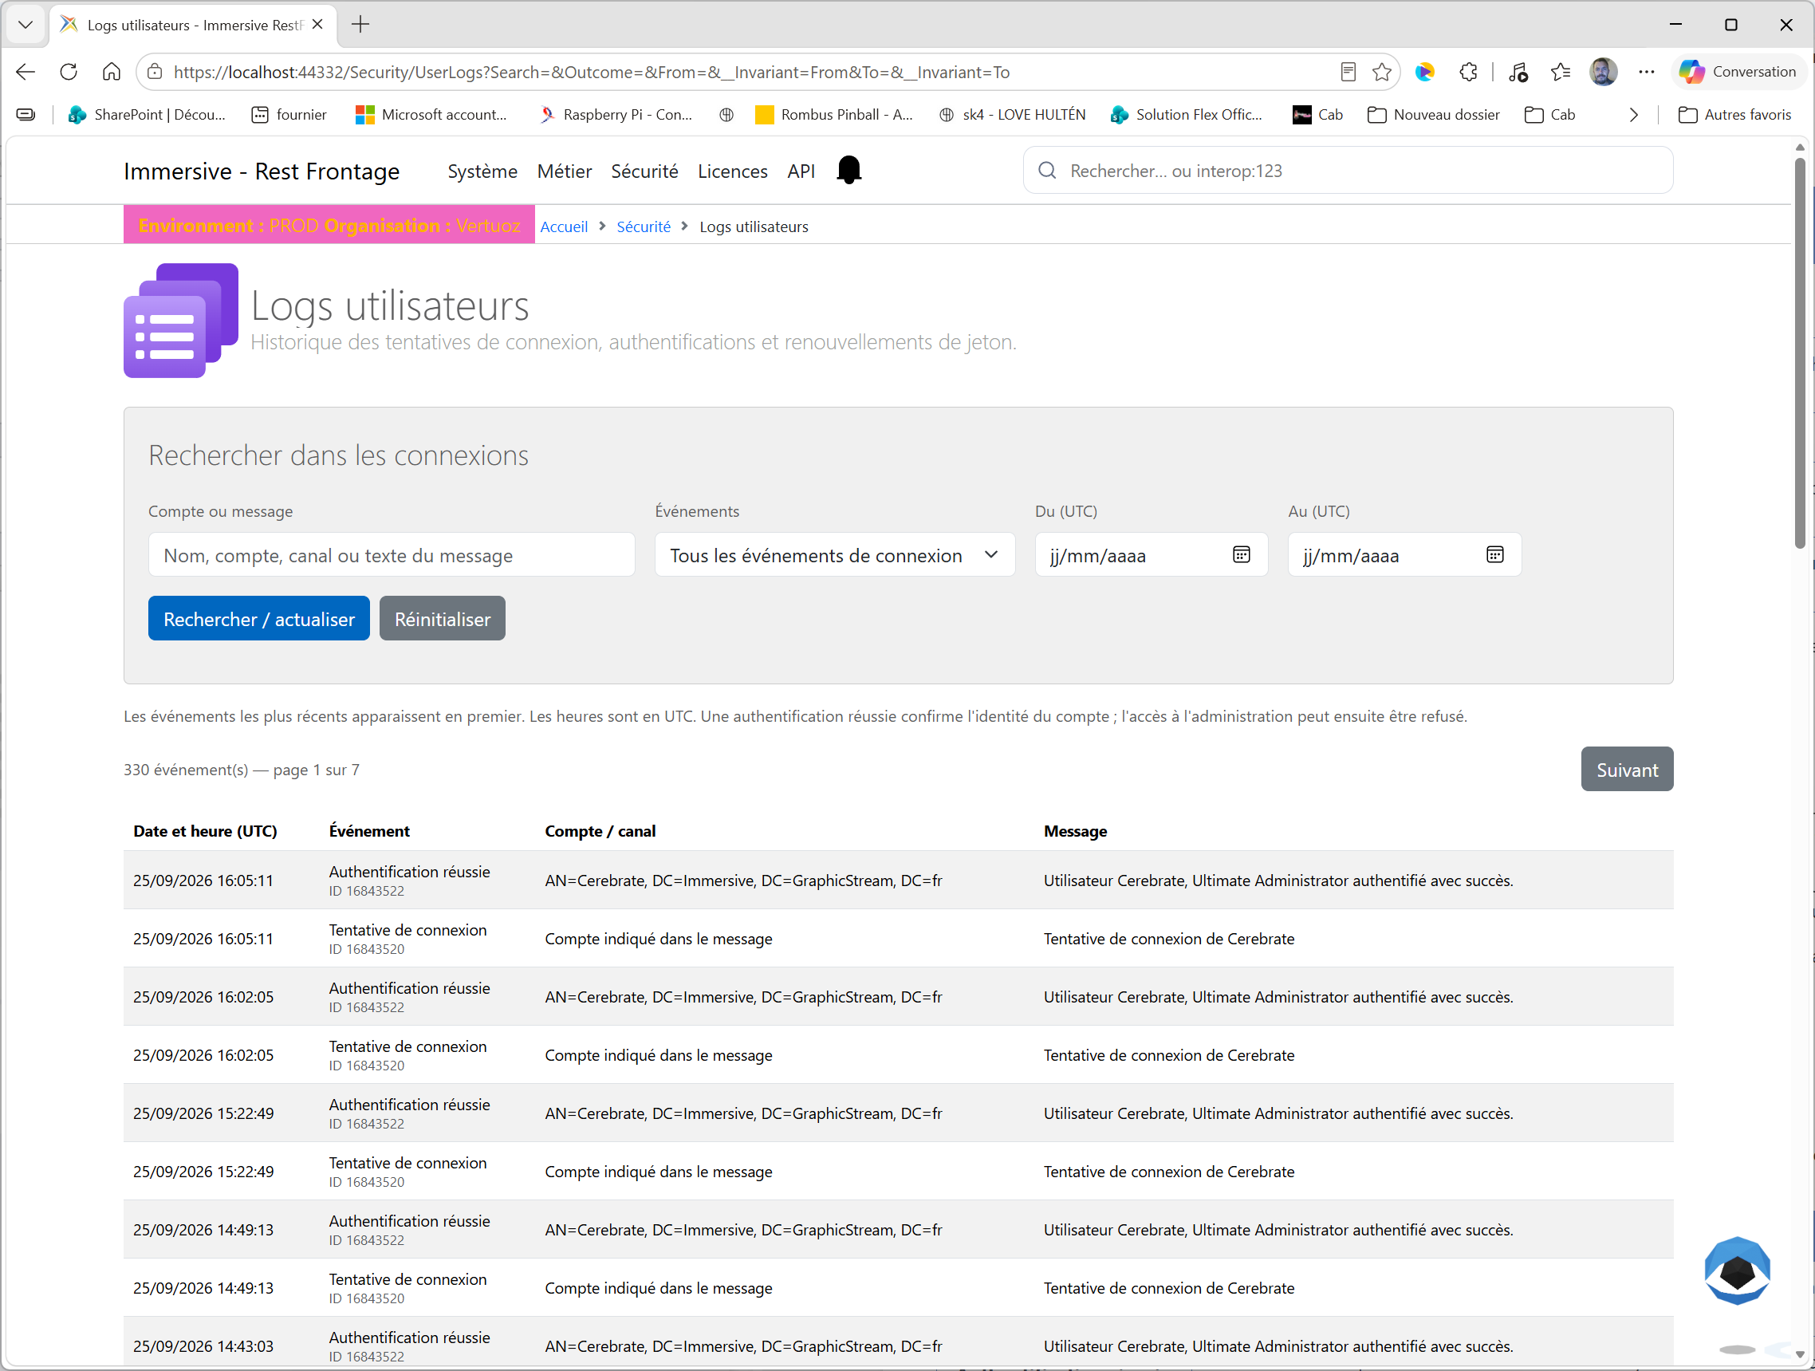Open the music note media control icon
This screenshot has width=1815, height=1371.
pyautogui.click(x=1518, y=73)
